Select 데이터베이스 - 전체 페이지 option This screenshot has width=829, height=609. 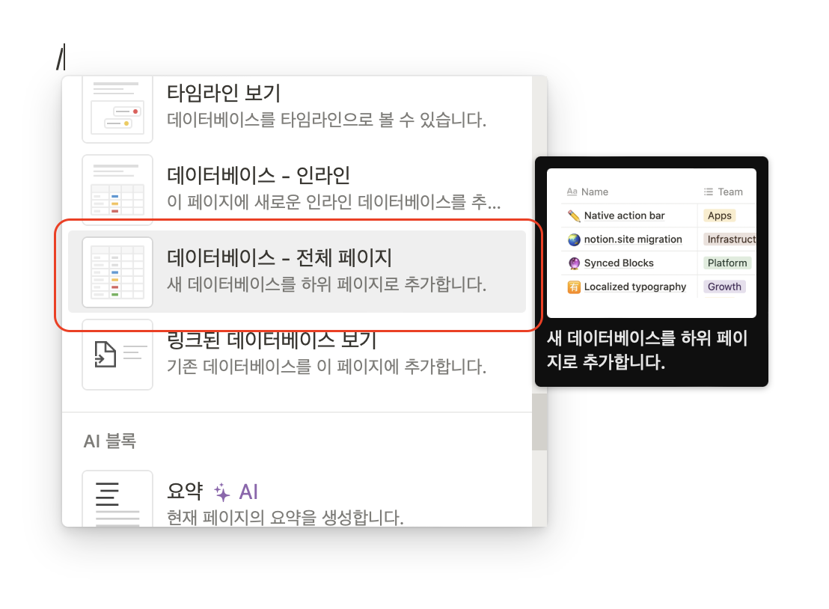click(296, 272)
